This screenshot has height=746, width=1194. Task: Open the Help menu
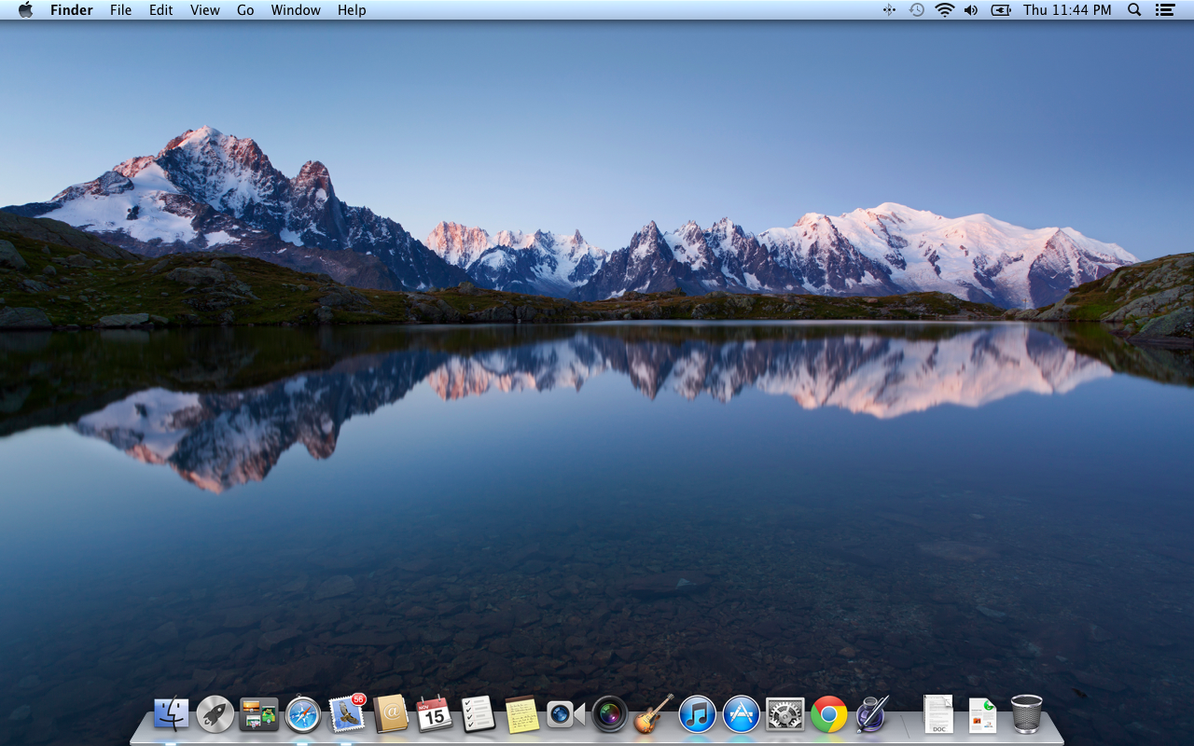tap(352, 10)
